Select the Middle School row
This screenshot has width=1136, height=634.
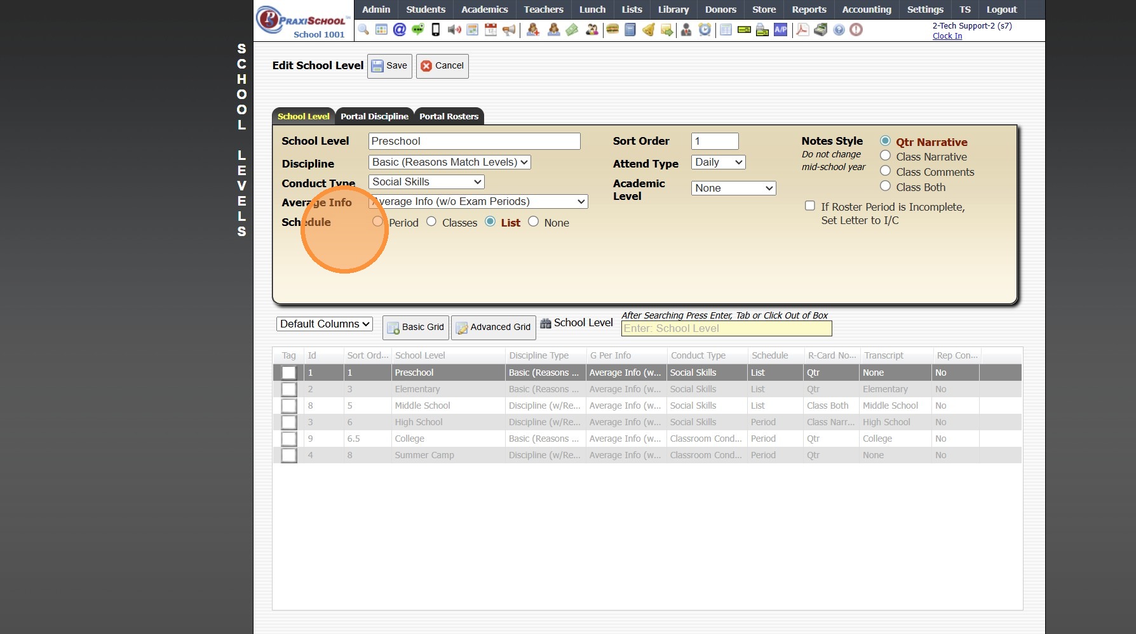647,406
